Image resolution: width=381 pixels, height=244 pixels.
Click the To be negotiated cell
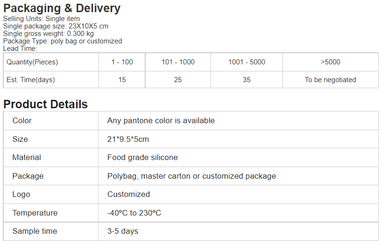point(330,80)
